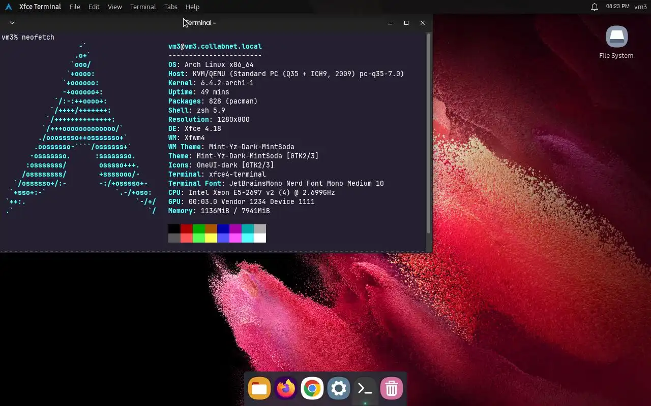Click the dark green color block in neofetch
Image resolution: width=651 pixels, height=406 pixels.
coord(199,229)
